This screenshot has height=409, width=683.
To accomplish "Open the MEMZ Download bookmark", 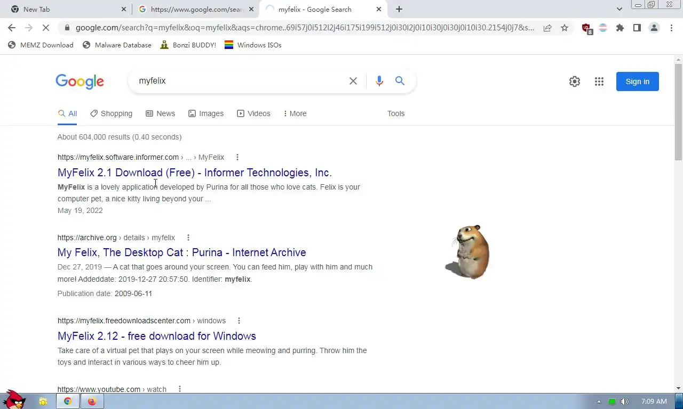I will [x=41, y=45].
